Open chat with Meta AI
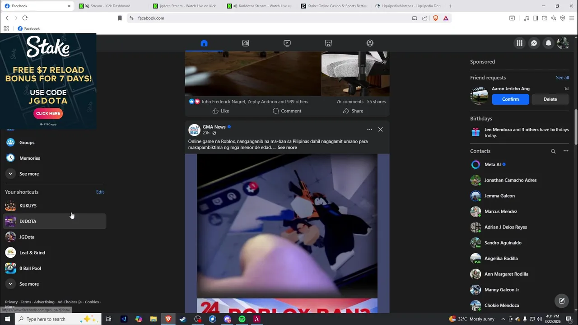This screenshot has height=325, width=578. (519, 165)
